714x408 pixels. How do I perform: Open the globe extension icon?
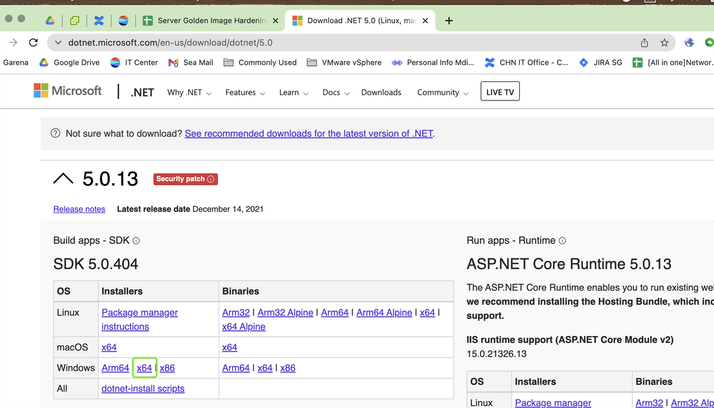coord(689,42)
